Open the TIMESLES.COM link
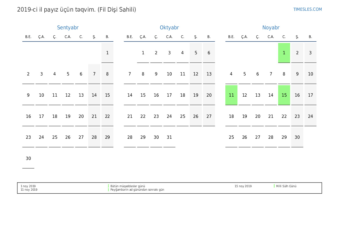Screen dimensions: 339x240 [307, 9]
